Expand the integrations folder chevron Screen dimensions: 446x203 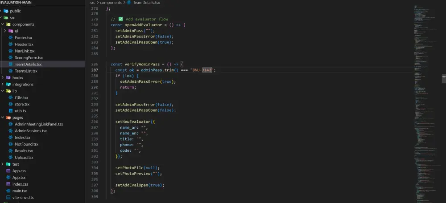(3, 84)
